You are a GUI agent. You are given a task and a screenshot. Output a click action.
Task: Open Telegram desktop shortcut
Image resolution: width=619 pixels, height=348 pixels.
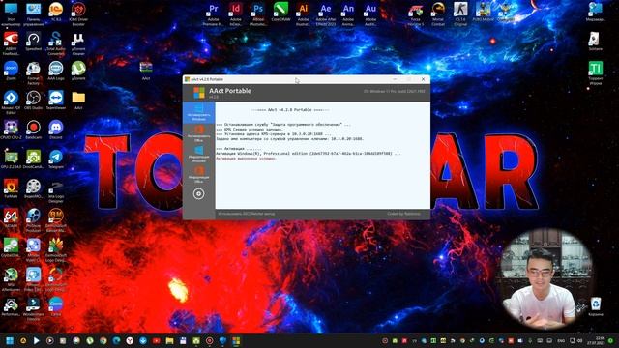[56, 159]
